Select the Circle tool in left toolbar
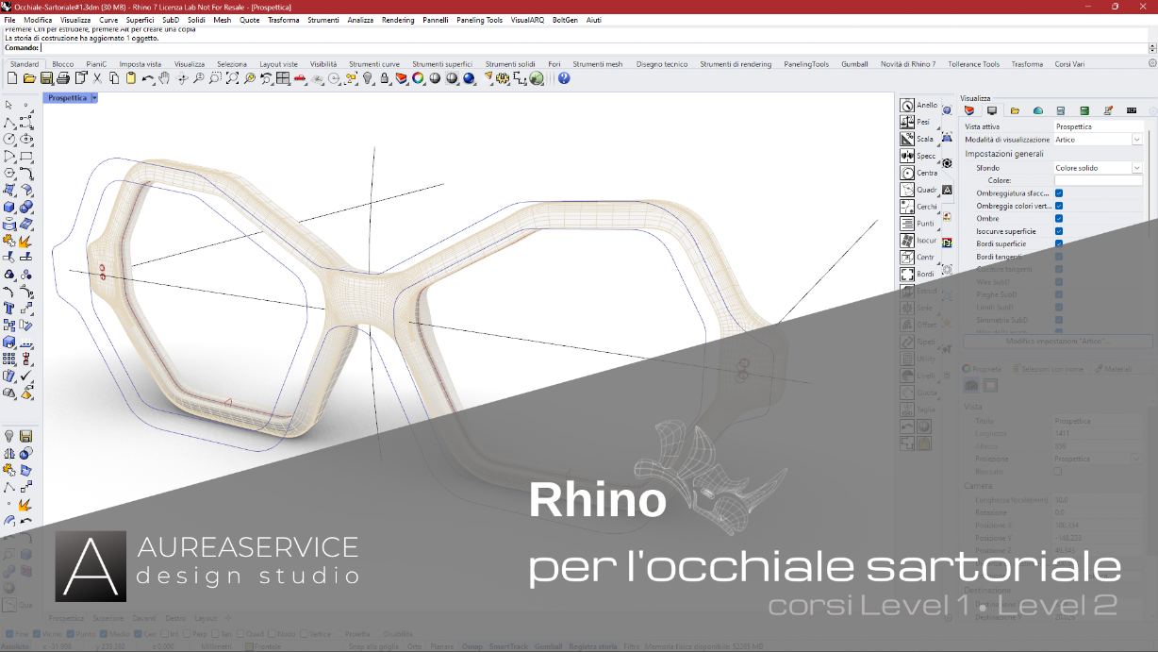1158x652 pixels. tap(9, 139)
